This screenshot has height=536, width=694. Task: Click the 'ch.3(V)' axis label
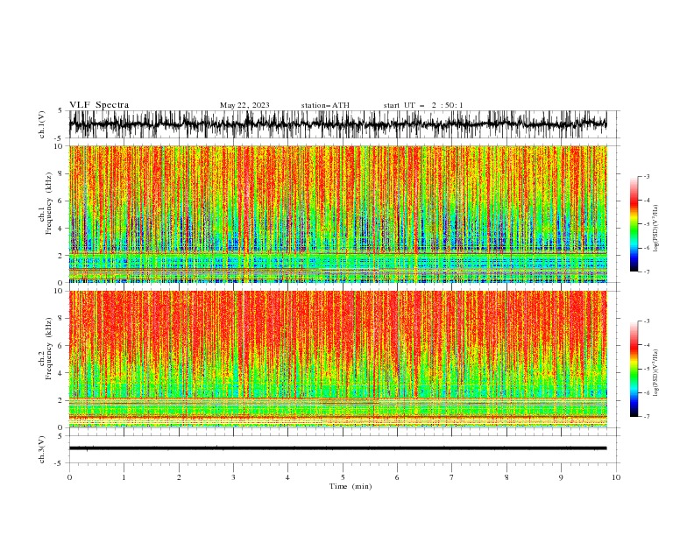42,449
